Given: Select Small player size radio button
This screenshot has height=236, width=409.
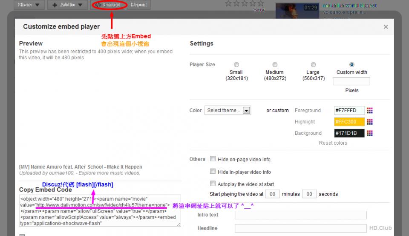Looking at the screenshot, I should pyautogui.click(x=236, y=64).
